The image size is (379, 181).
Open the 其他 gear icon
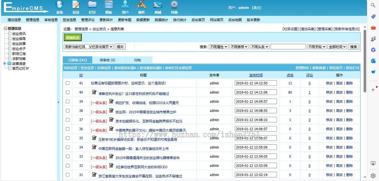(x=174, y=5)
